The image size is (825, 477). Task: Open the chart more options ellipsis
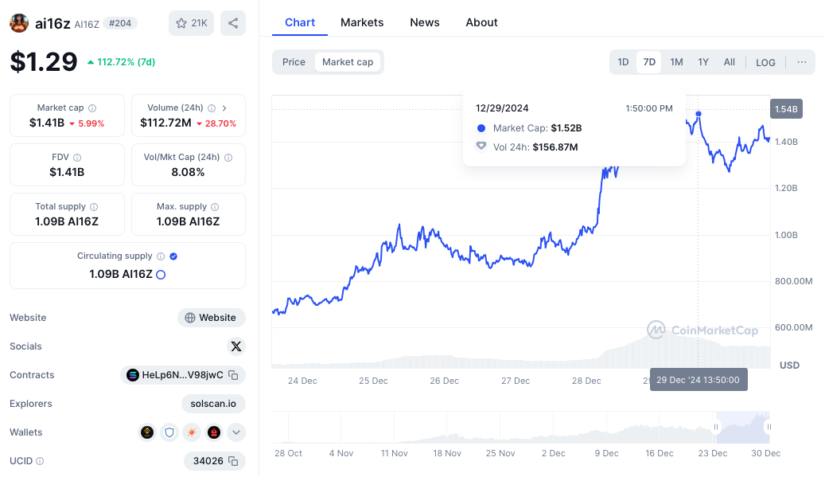802,62
